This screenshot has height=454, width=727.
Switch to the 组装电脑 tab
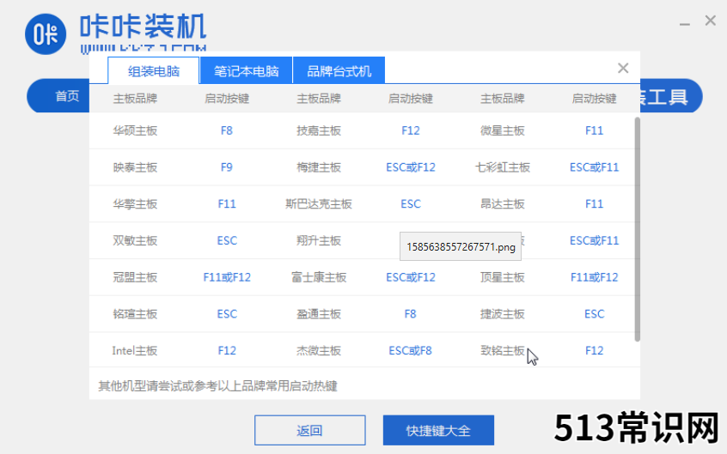[x=154, y=71]
